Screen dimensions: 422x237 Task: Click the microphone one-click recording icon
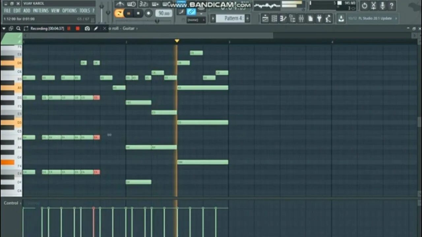coord(382,6)
